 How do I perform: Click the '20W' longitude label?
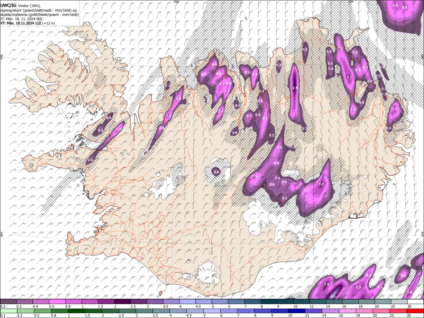[x=177, y=2]
